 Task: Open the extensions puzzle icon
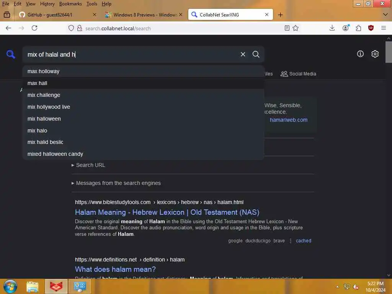click(x=358, y=28)
